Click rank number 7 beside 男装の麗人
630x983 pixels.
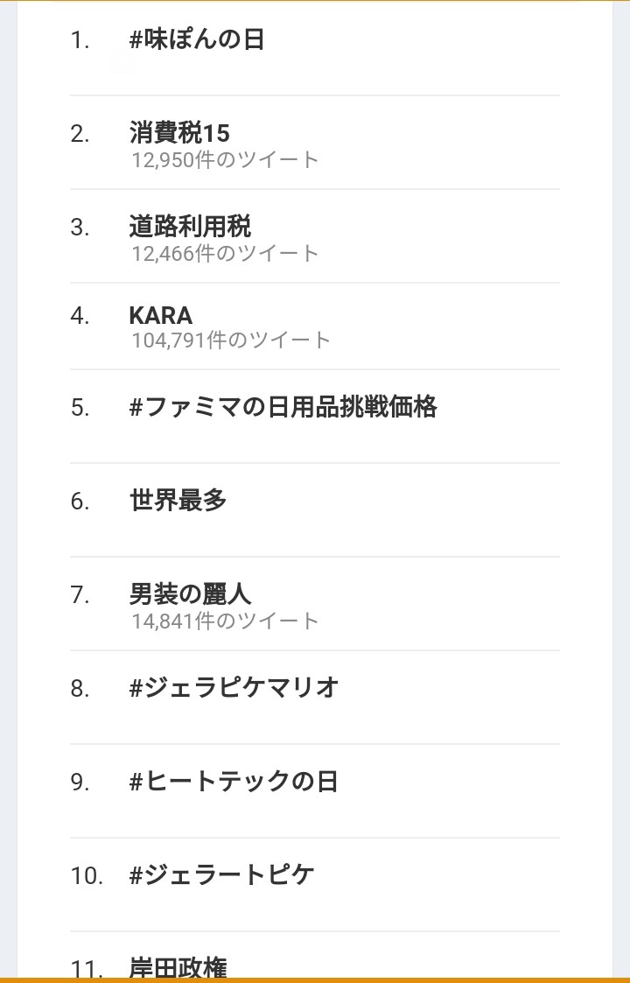(80, 595)
